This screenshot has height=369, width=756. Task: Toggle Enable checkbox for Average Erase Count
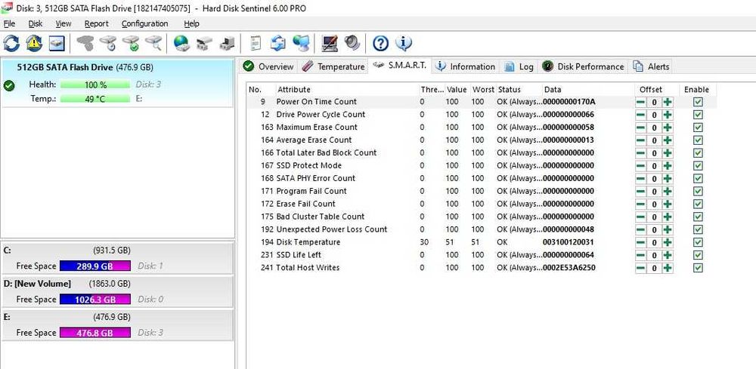(698, 140)
